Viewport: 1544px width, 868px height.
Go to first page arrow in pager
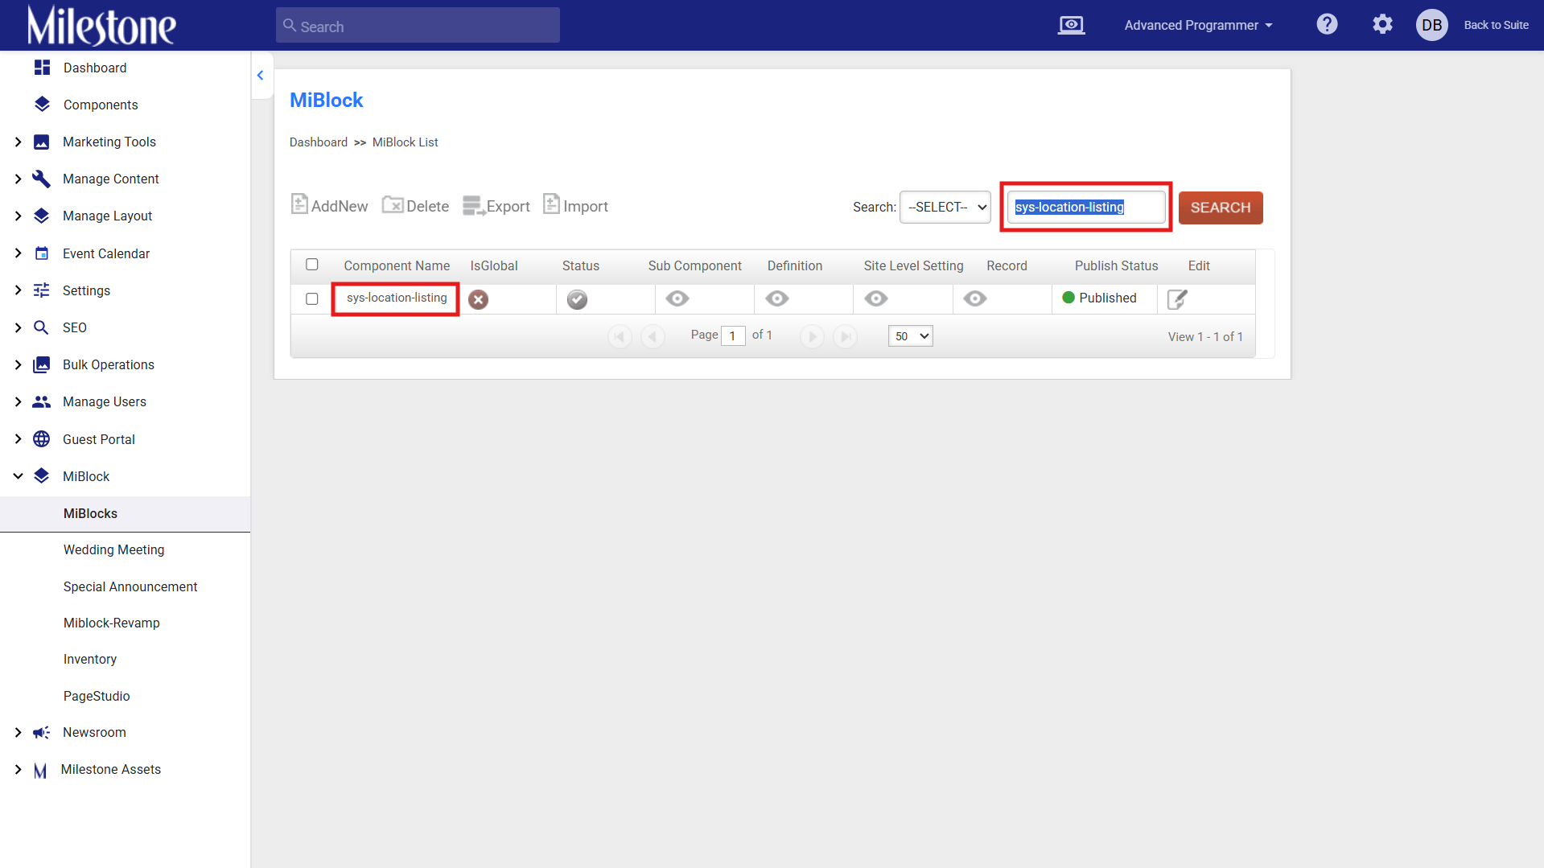[619, 336]
